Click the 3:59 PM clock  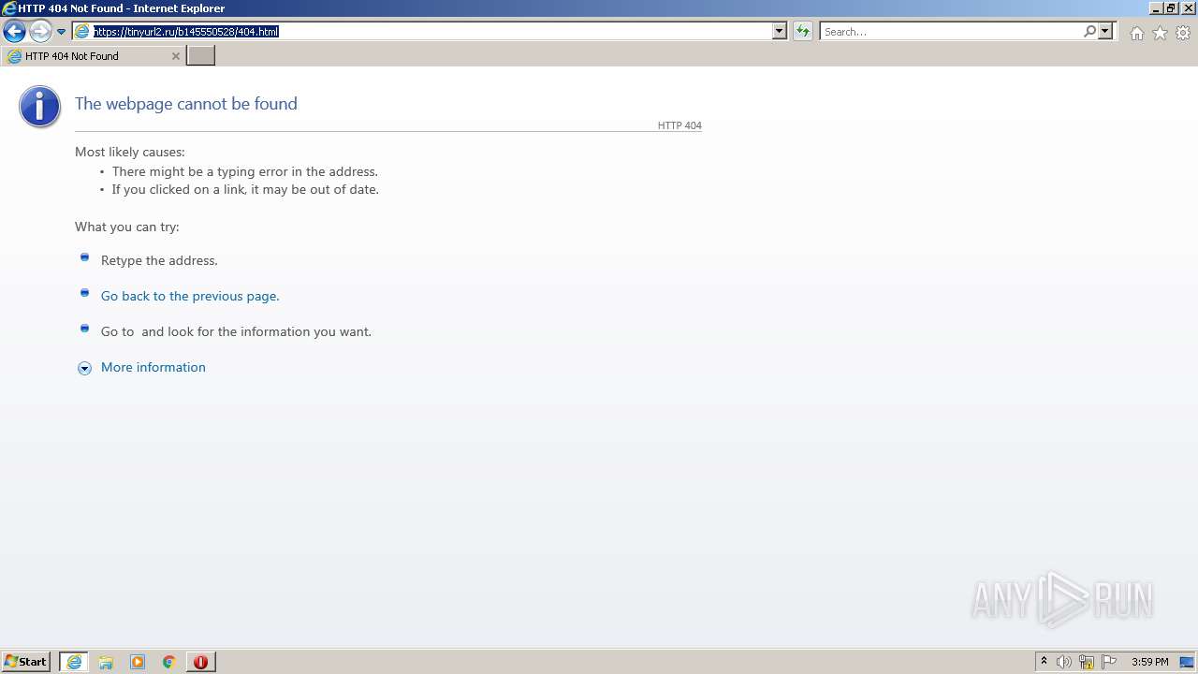point(1149,662)
